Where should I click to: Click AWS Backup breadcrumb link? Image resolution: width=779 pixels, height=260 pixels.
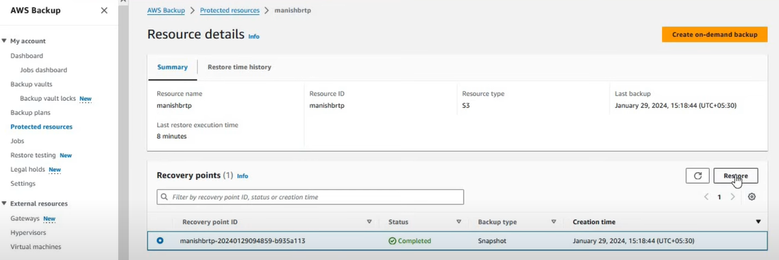[166, 10]
